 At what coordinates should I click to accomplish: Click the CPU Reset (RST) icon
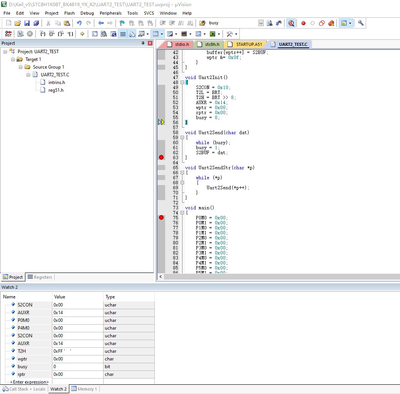click(8, 34)
